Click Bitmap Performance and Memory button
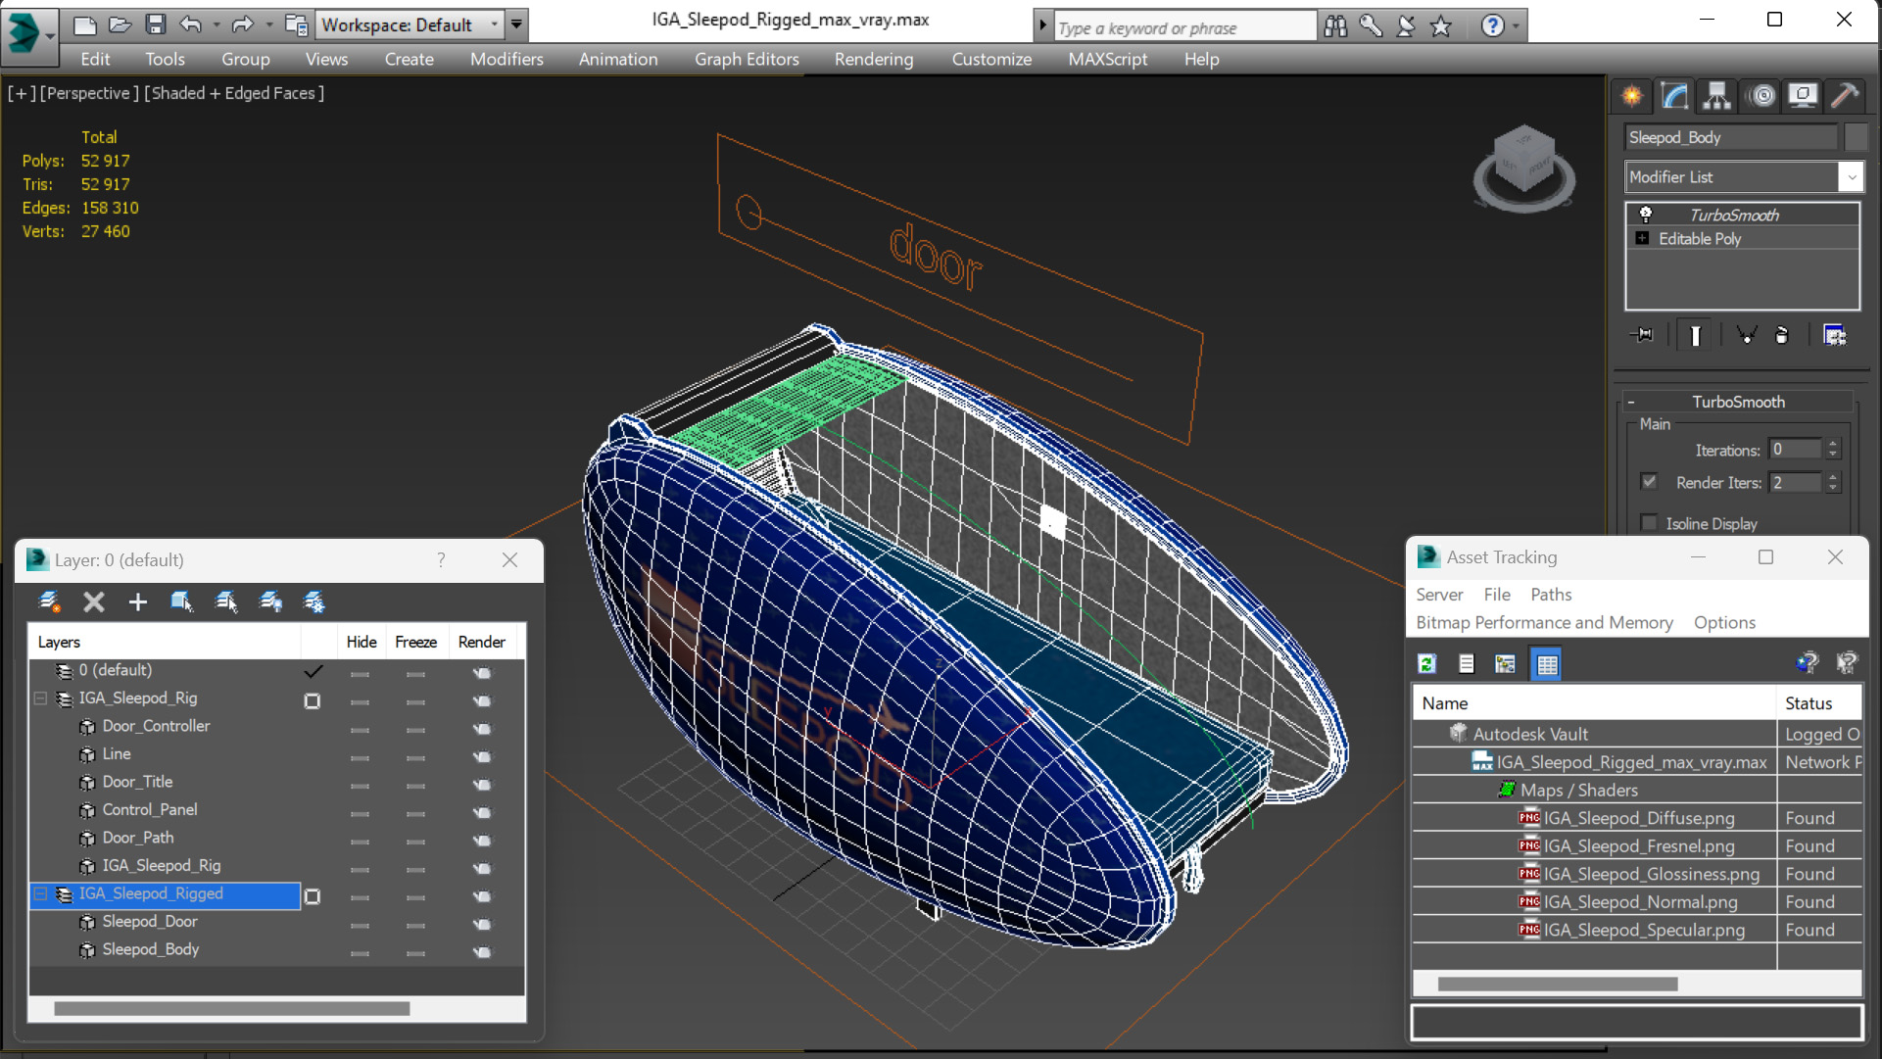This screenshot has width=1882, height=1059. coord(1543,623)
